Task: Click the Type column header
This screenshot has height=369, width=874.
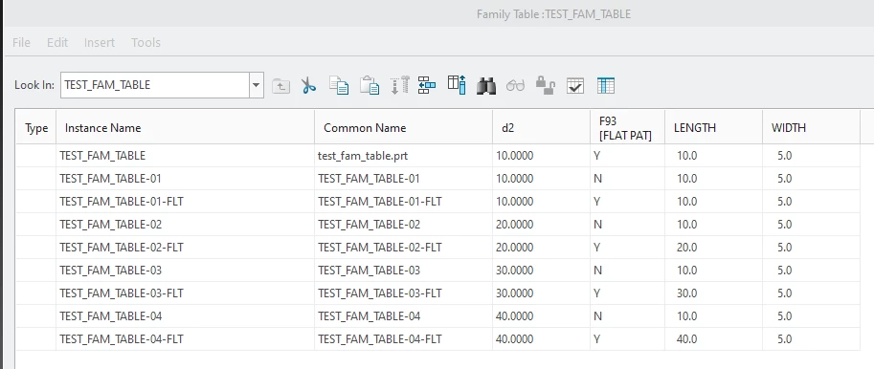Action: pos(36,128)
